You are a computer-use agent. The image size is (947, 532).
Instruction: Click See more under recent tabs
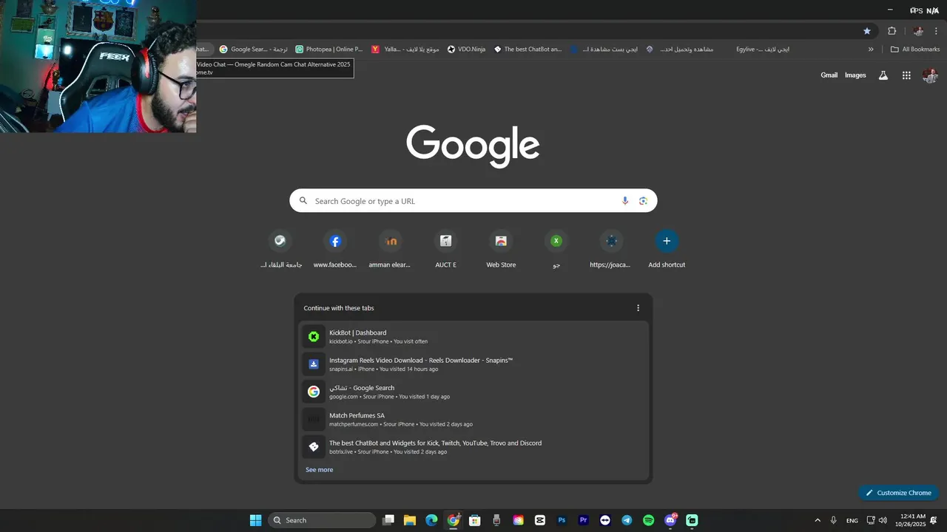click(320, 470)
